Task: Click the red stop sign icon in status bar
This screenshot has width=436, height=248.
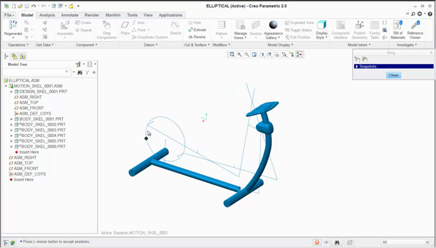Action: 317,243
